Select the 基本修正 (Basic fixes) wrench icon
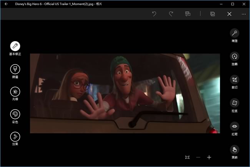The image size is (250, 167). point(15,46)
